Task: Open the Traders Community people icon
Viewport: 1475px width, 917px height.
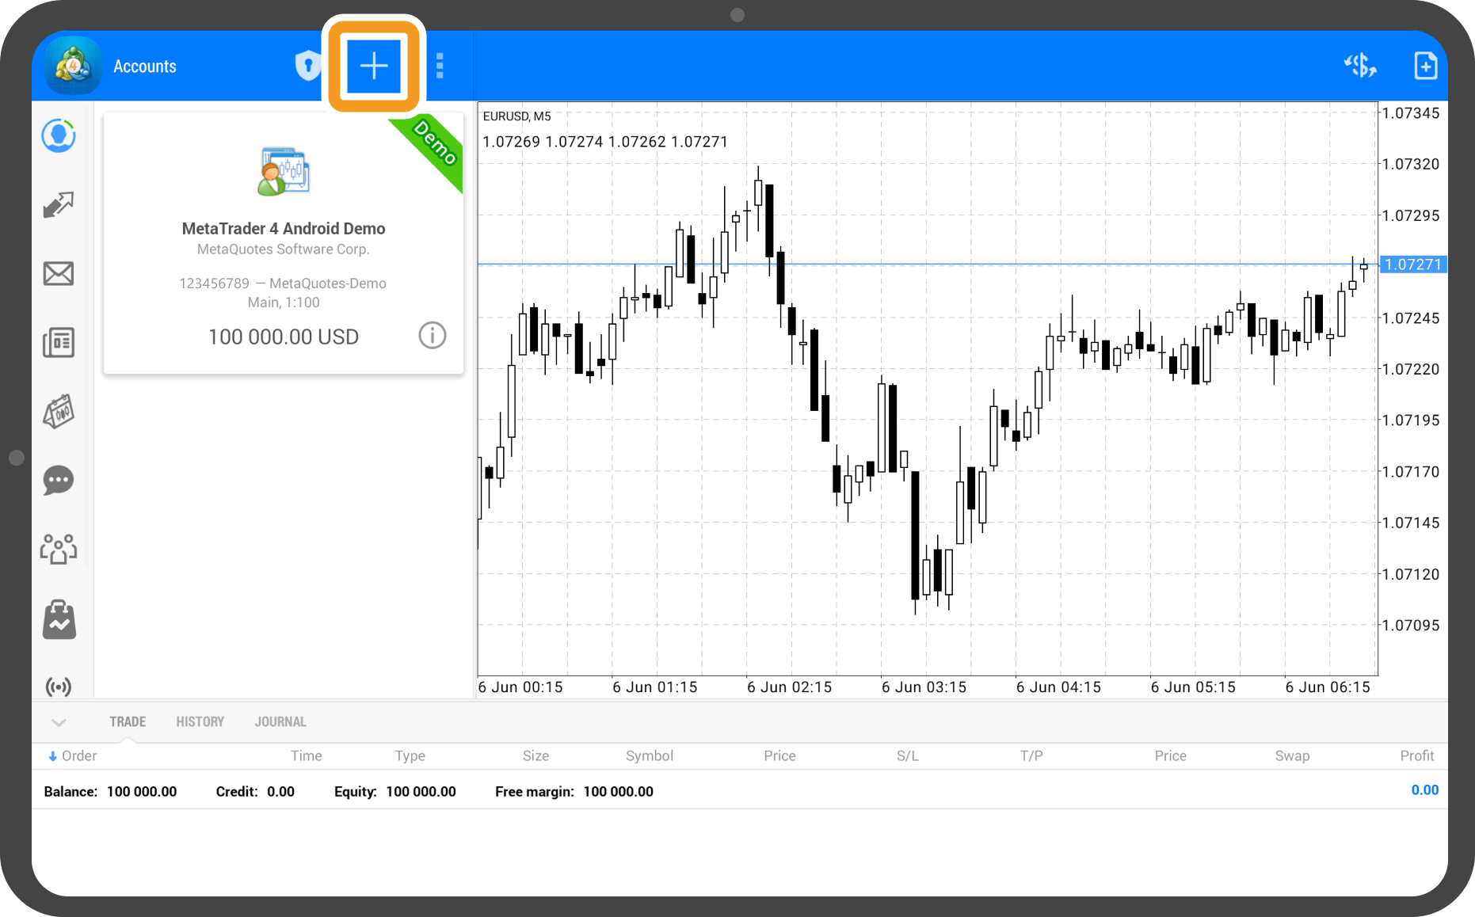Action: point(59,549)
